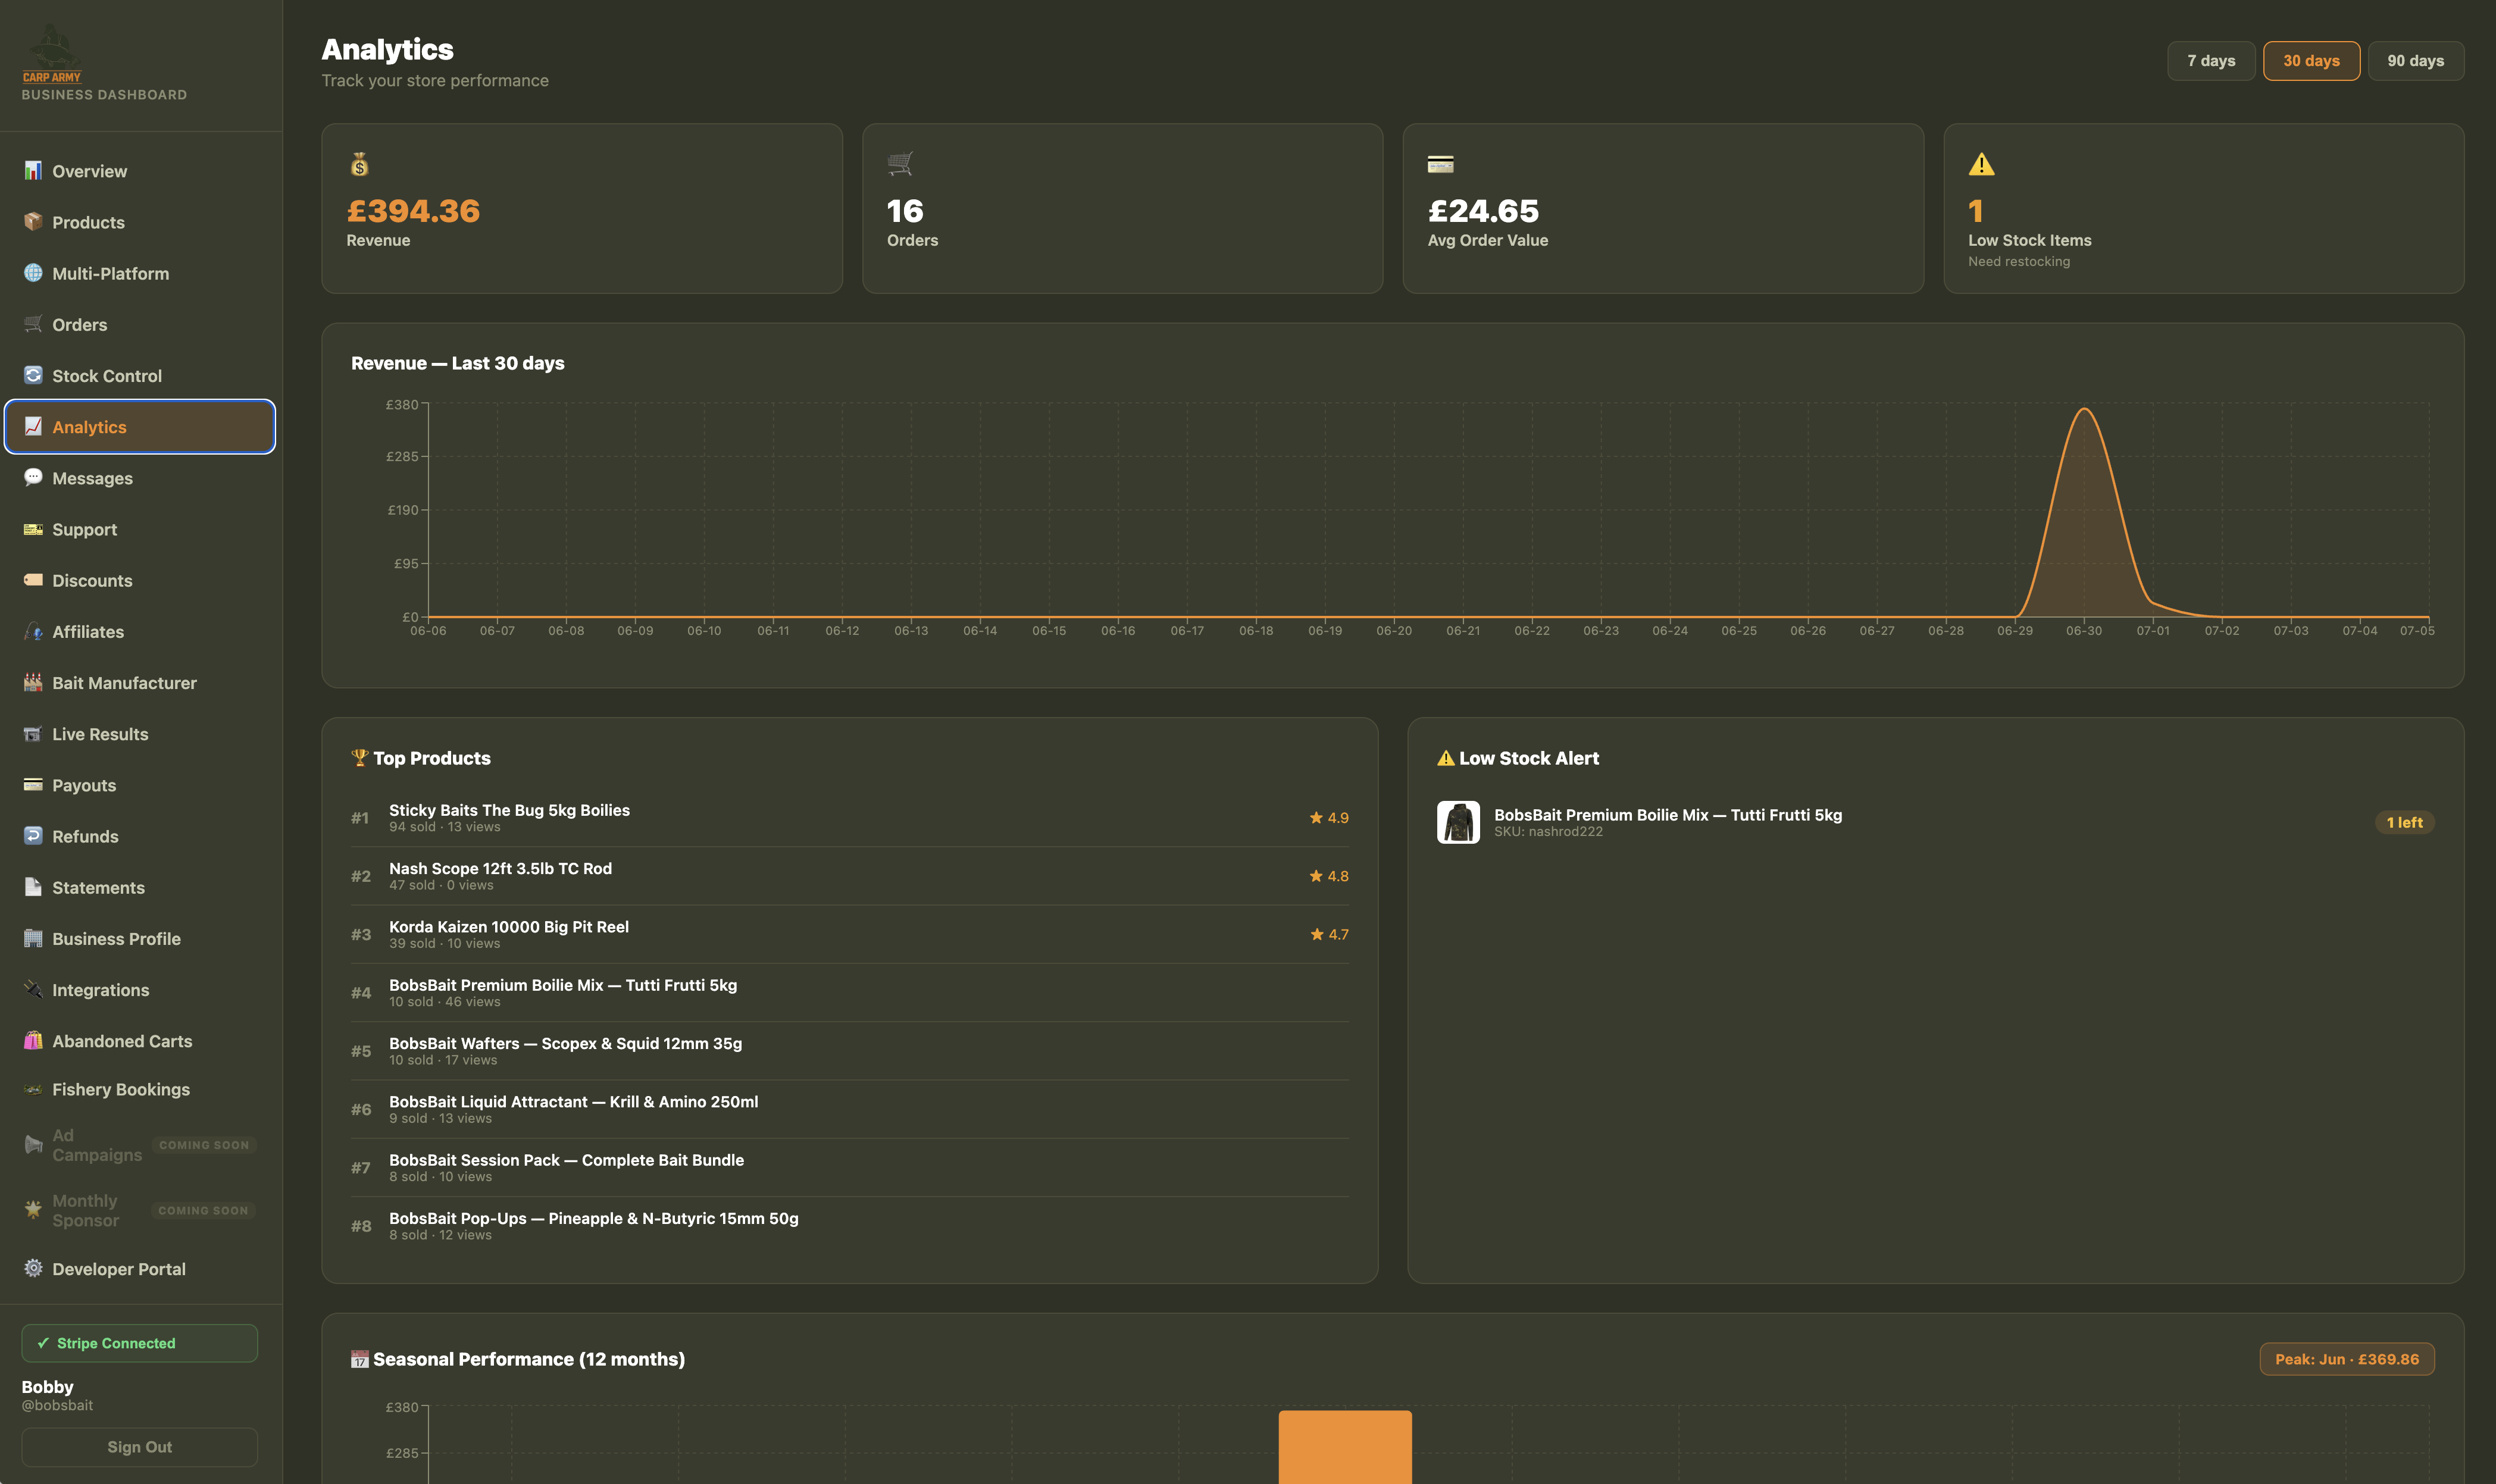This screenshot has width=2496, height=1484.
Task: Click the Business Profile building icon
Action: 33,938
